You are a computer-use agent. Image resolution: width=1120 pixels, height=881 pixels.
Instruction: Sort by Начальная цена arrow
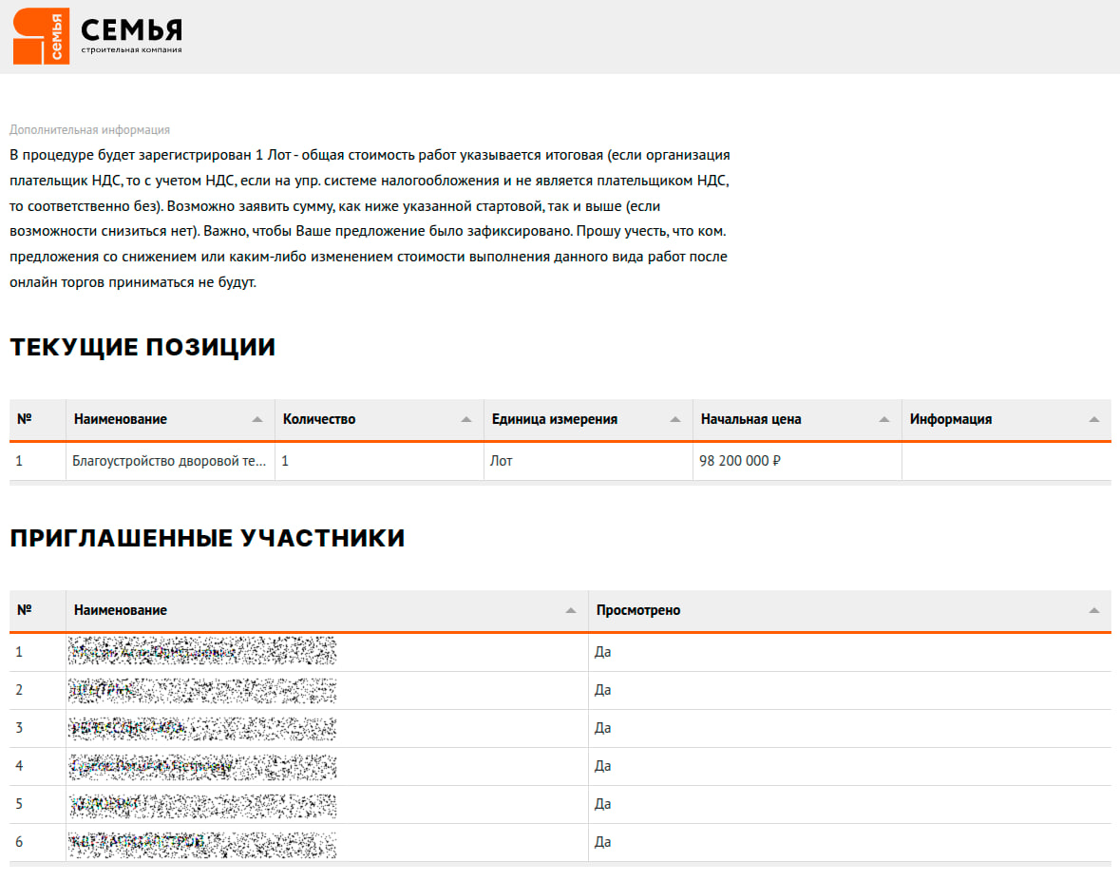tap(884, 419)
